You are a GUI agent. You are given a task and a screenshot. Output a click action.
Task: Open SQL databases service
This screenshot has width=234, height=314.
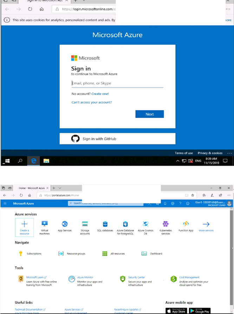pos(105,226)
